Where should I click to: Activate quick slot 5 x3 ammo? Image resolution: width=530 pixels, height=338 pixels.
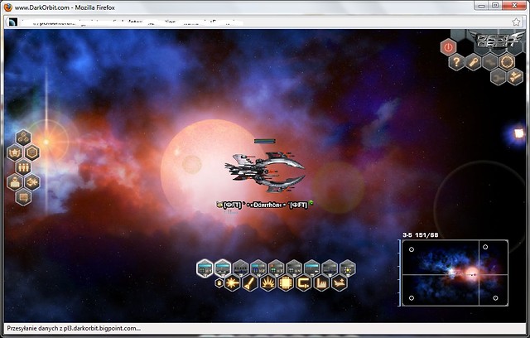click(x=277, y=268)
